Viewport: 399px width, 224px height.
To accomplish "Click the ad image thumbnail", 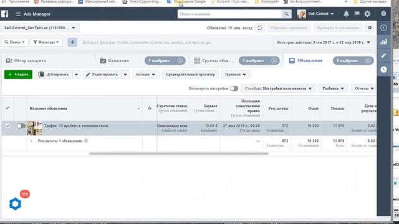I will pyautogui.click(x=34, y=128).
